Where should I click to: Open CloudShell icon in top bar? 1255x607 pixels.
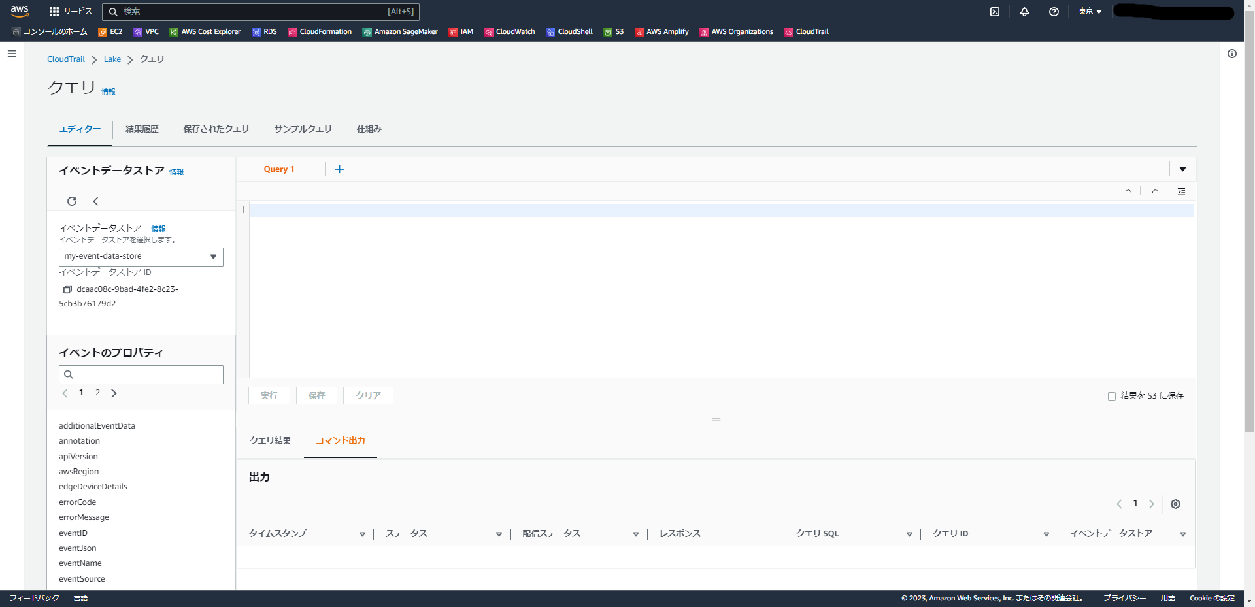[995, 12]
